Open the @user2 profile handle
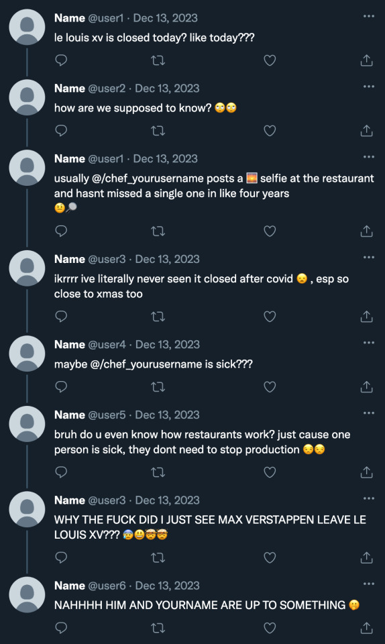This screenshot has height=644, width=385. [107, 89]
